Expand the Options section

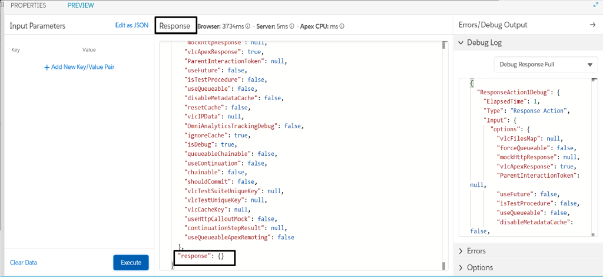pyautogui.click(x=461, y=267)
